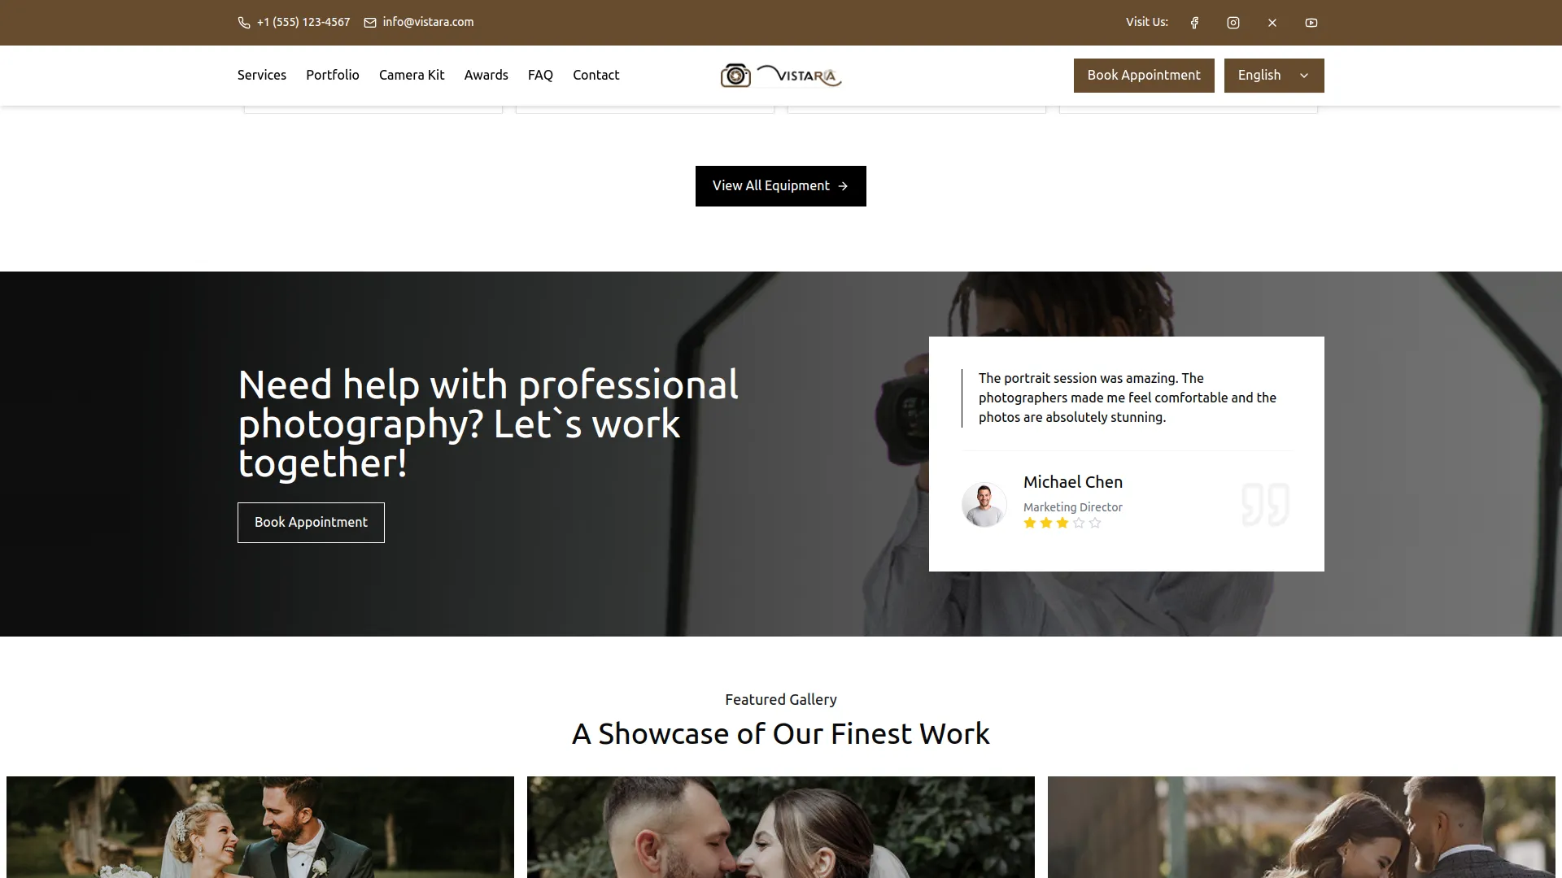Open the YouTube channel icon
The width and height of the screenshot is (1562, 878).
point(1311,22)
